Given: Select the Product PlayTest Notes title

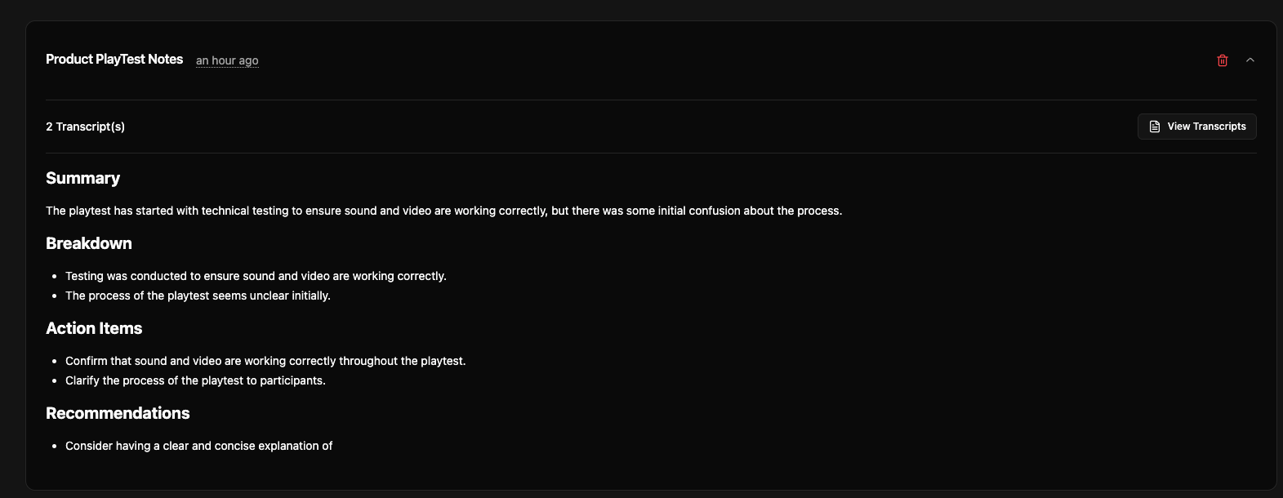Looking at the screenshot, I should click(114, 60).
